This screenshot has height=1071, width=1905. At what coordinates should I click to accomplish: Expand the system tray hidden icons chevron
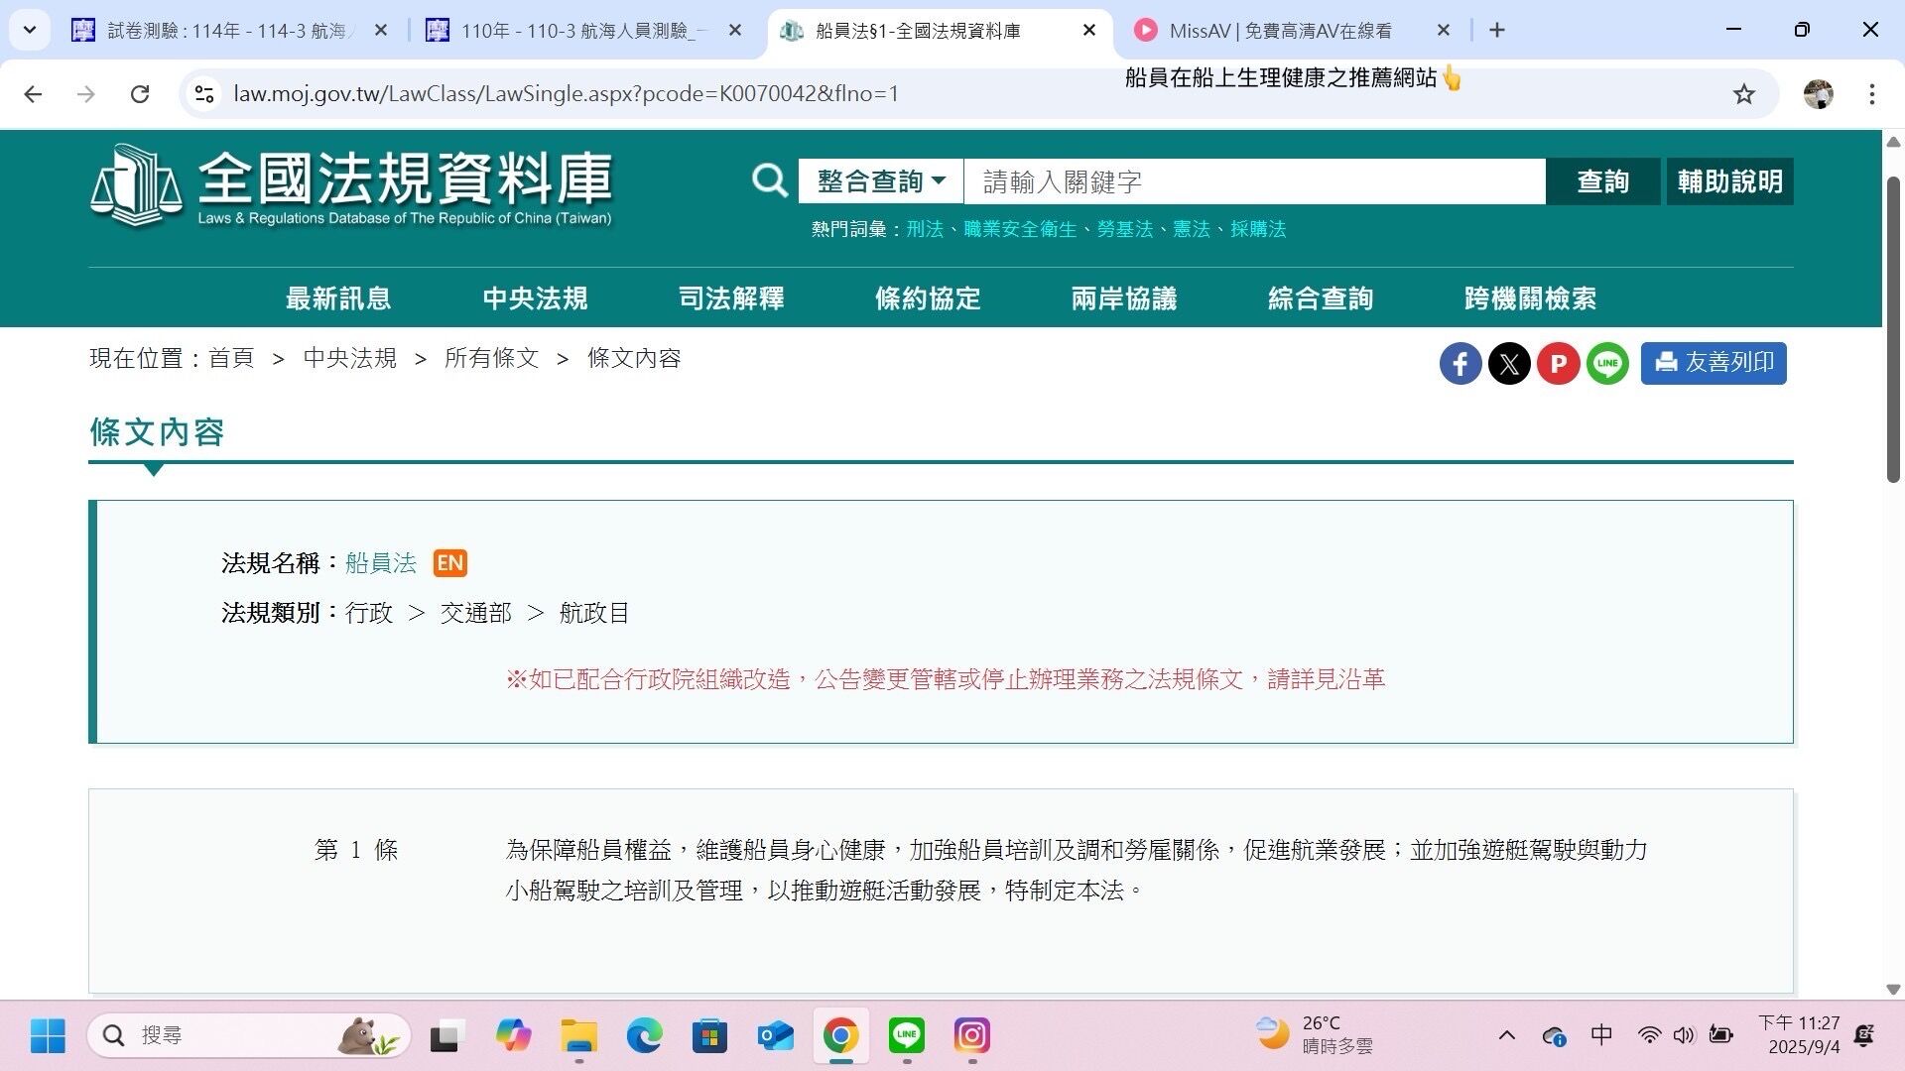(x=1506, y=1035)
